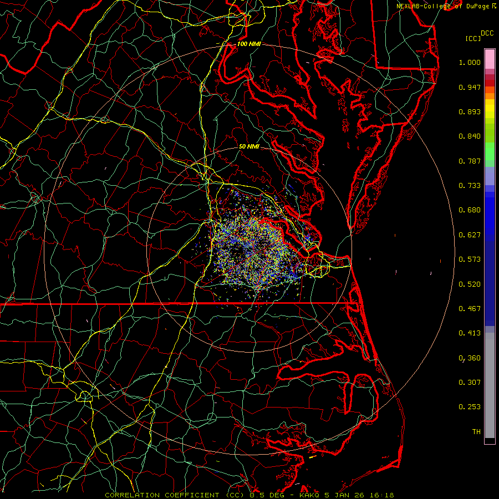Click the 1.000 scale value

[x=470, y=62]
